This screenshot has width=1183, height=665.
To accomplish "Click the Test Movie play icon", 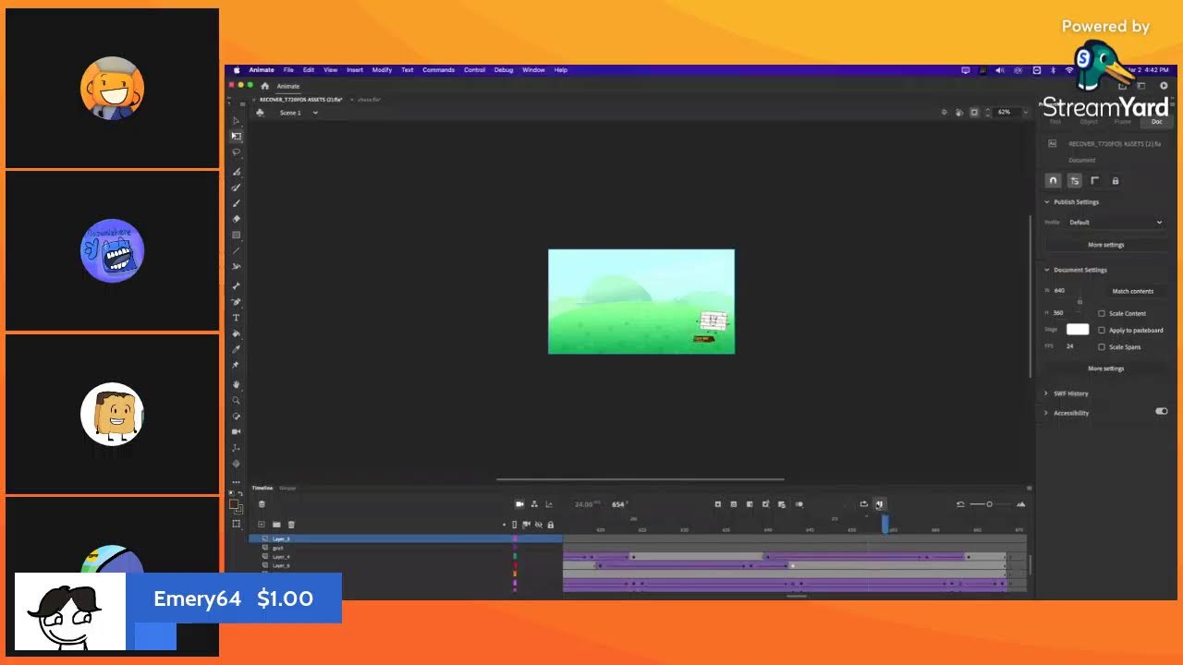I will click(x=1164, y=86).
